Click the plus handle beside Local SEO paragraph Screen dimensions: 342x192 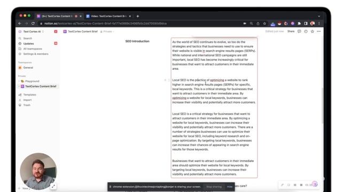[165, 80]
